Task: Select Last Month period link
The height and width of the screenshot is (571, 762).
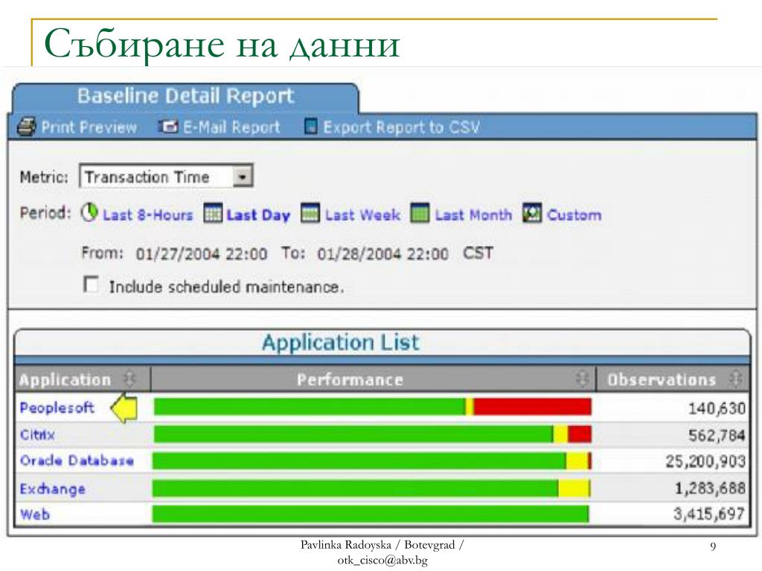Action: (x=473, y=215)
